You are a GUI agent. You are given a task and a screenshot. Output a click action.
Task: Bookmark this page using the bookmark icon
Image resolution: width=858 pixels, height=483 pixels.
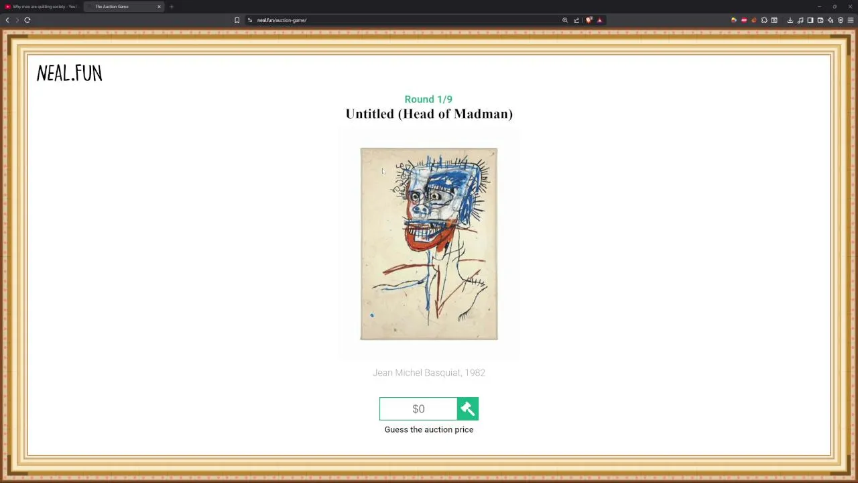coord(237,20)
